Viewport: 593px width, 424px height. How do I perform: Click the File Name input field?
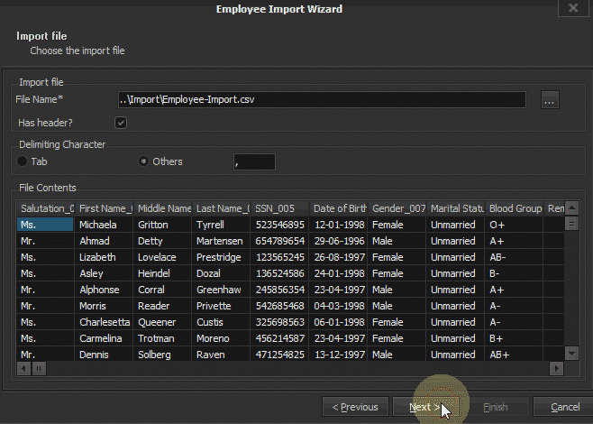(x=322, y=100)
